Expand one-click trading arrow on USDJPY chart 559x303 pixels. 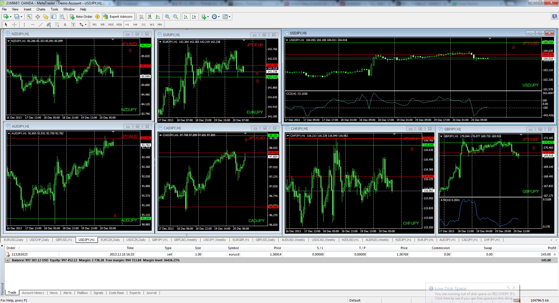(x=287, y=40)
